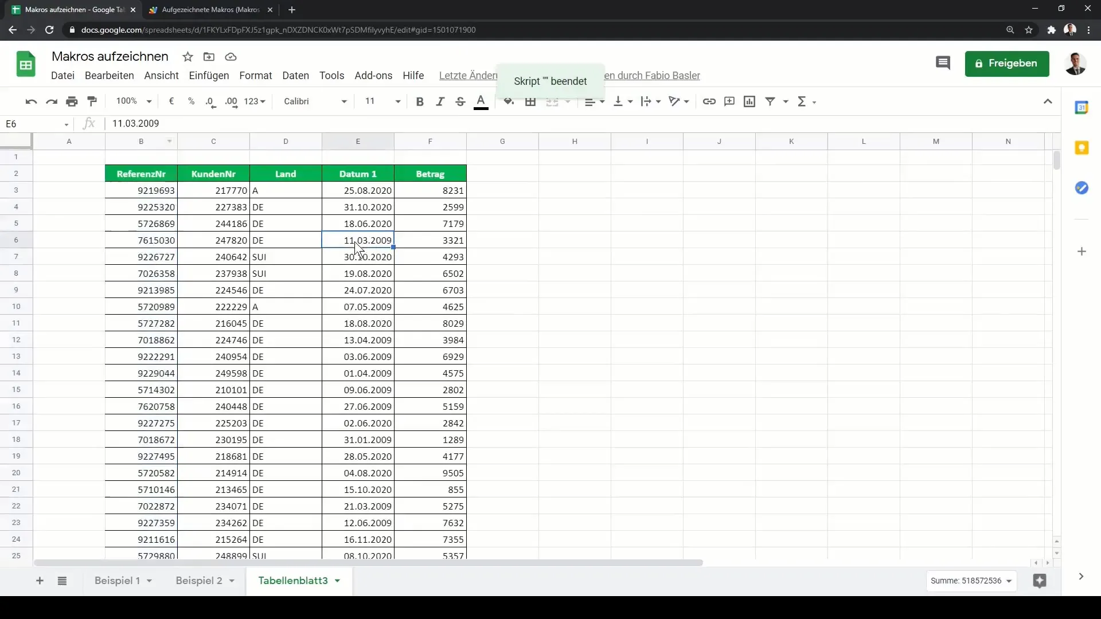This screenshot has width=1101, height=619.
Task: Select the Betrag header cell
Action: [430, 174]
